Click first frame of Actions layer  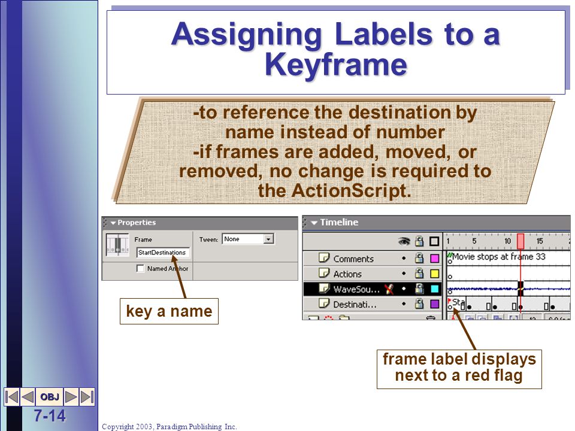point(450,274)
